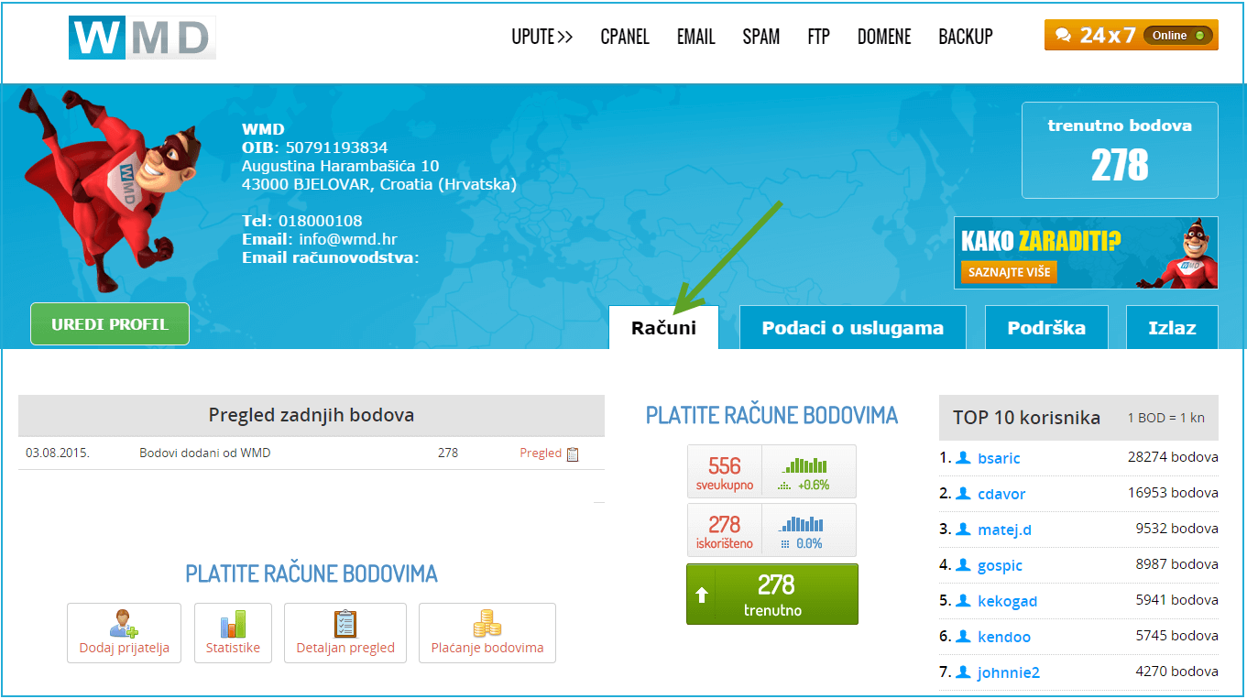This screenshot has width=1247, height=699.
Task: Click the 278 iskorišteno counter
Action: click(x=725, y=530)
